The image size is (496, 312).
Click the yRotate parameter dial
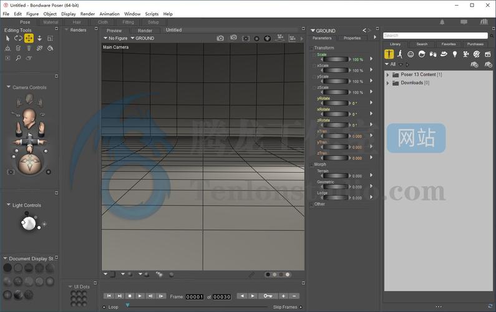(x=335, y=103)
